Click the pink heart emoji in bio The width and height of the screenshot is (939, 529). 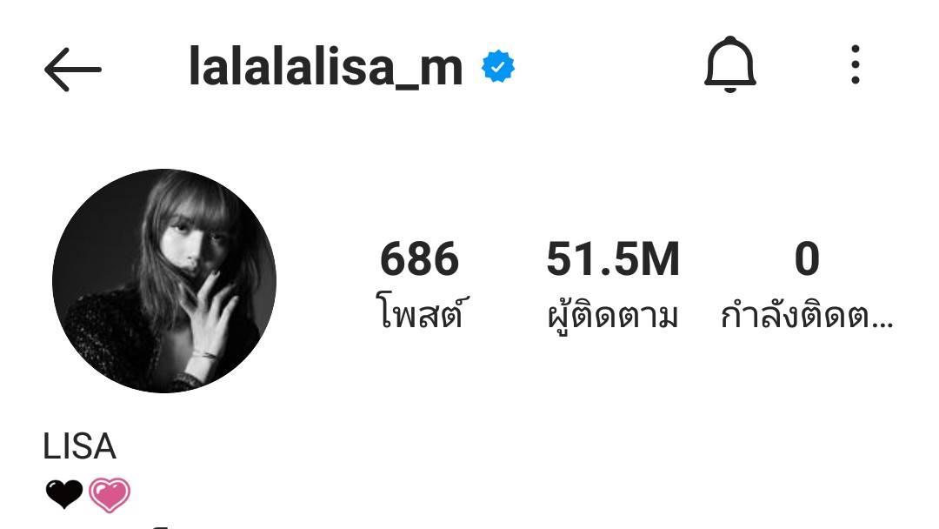click(109, 495)
